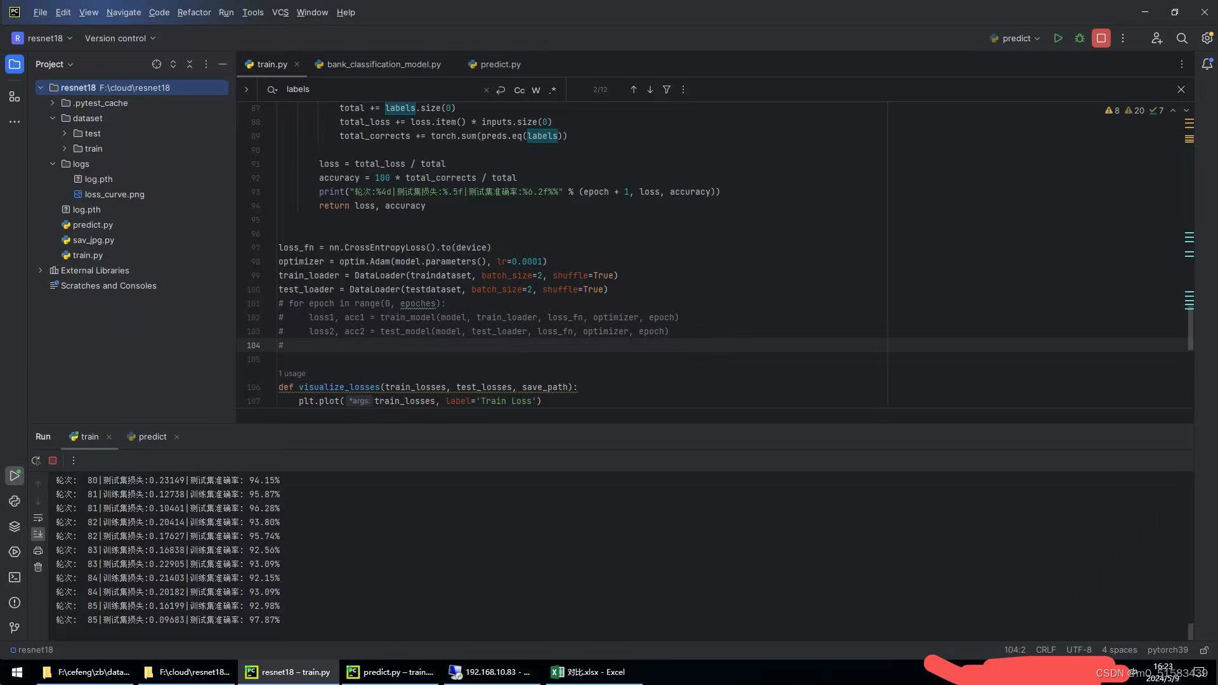Expand the test folder

(65, 133)
